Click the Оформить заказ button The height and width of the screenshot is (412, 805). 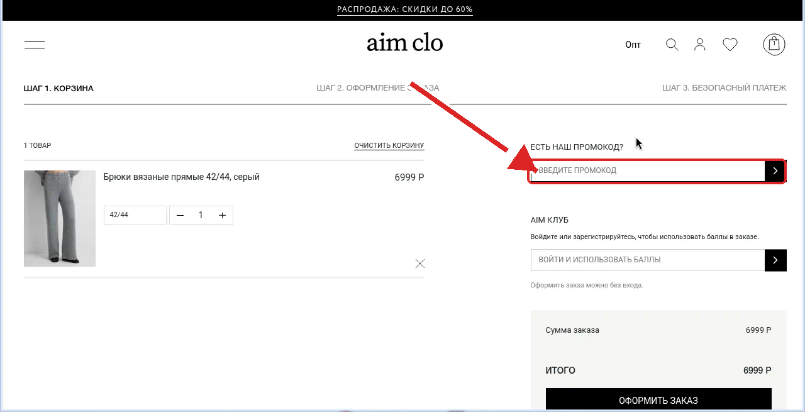coord(658,400)
